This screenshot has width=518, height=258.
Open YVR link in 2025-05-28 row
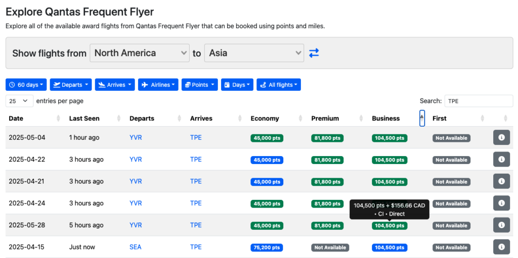coord(136,225)
